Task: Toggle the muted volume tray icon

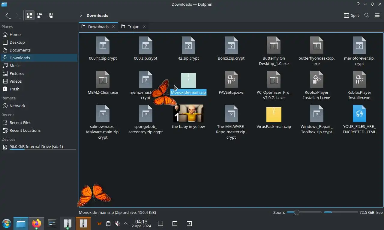Action: tap(117, 223)
